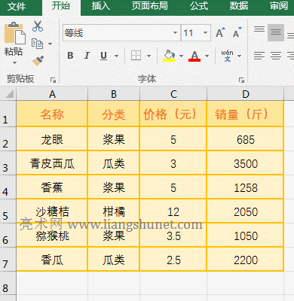Screen dimensions: 294x301
Task: Click the Paste clipboard icon
Action: [x=15, y=33]
